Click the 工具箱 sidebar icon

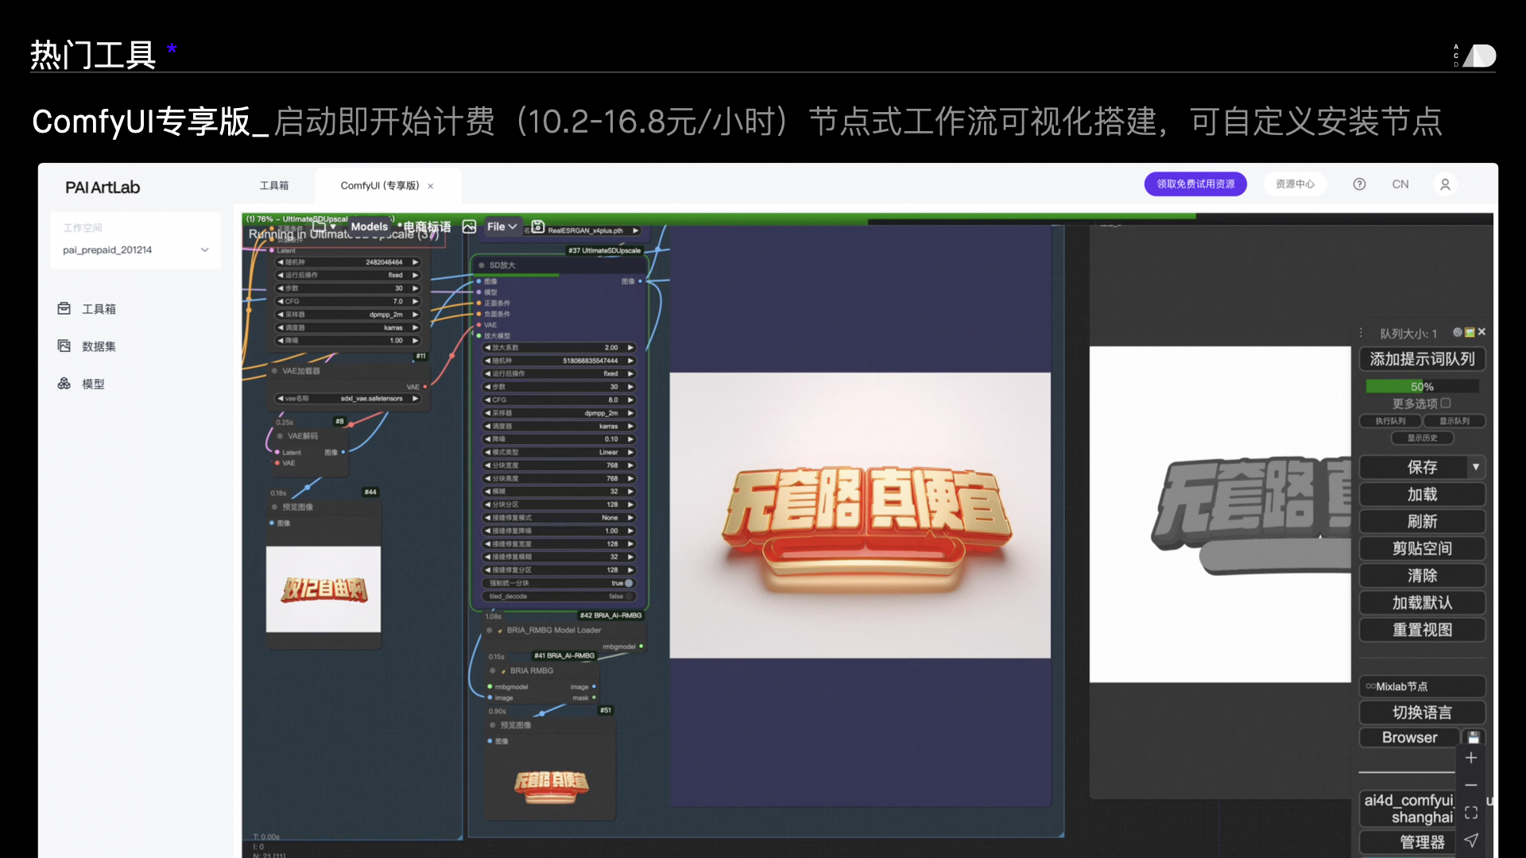coord(64,308)
